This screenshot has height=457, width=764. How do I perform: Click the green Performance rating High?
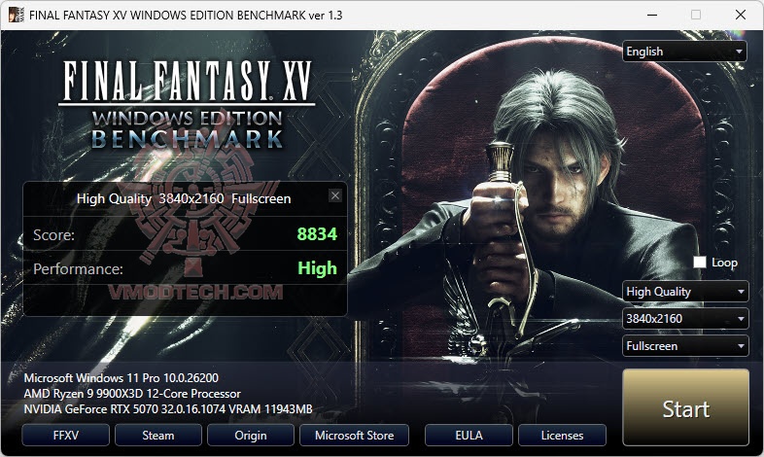[x=317, y=268]
